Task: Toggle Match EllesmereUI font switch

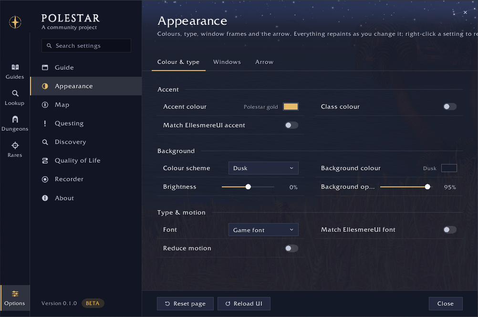Action: point(450,230)
